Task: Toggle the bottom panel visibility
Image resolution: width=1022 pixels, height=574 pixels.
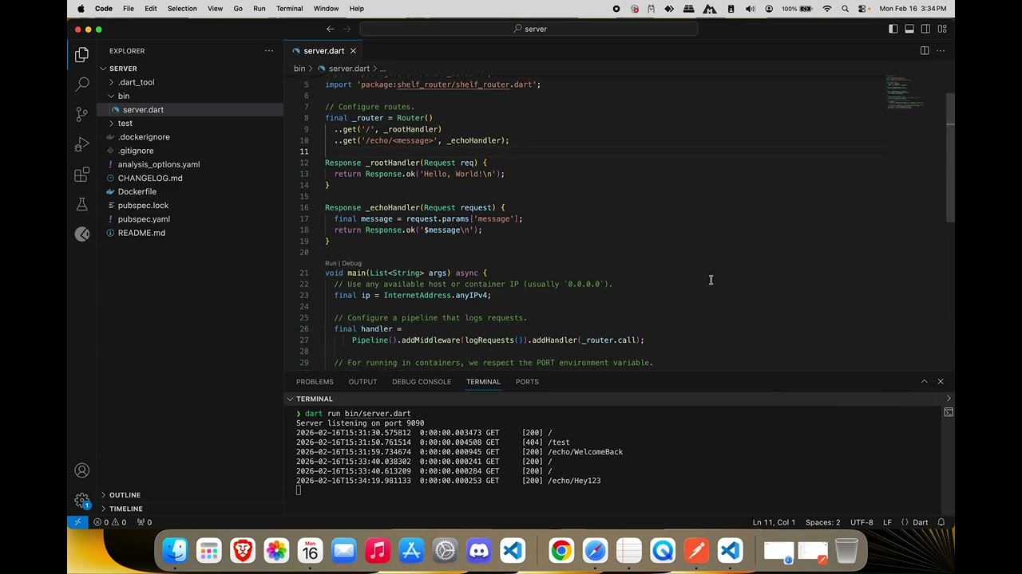Action: tap(909, 29)
